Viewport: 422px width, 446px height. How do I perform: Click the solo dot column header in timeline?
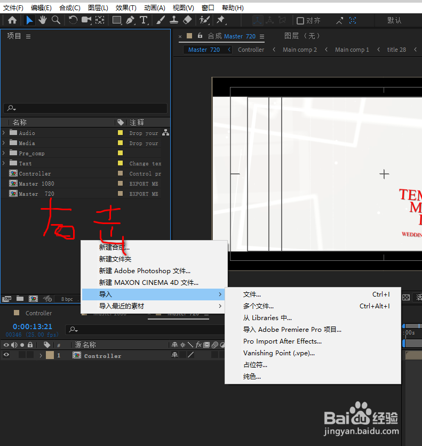click(x=22, y=345)
